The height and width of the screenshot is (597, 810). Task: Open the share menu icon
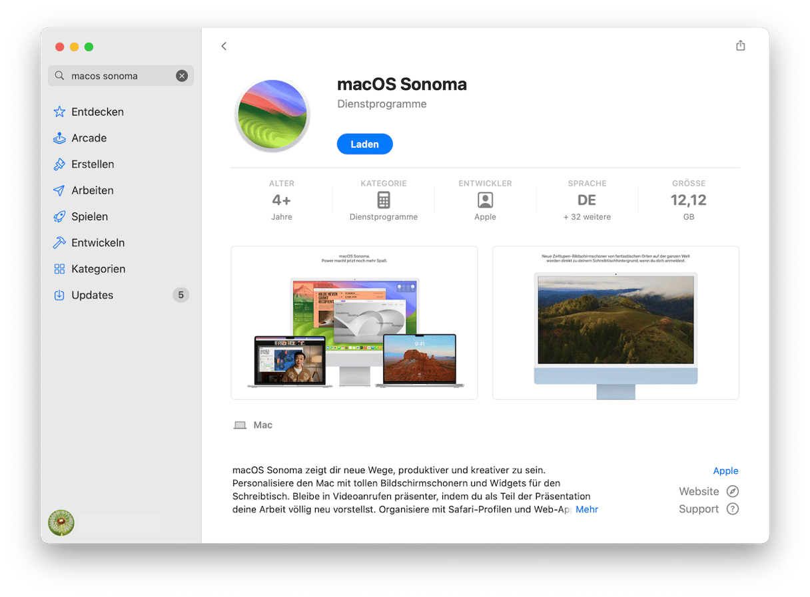[x=741, y=45]
